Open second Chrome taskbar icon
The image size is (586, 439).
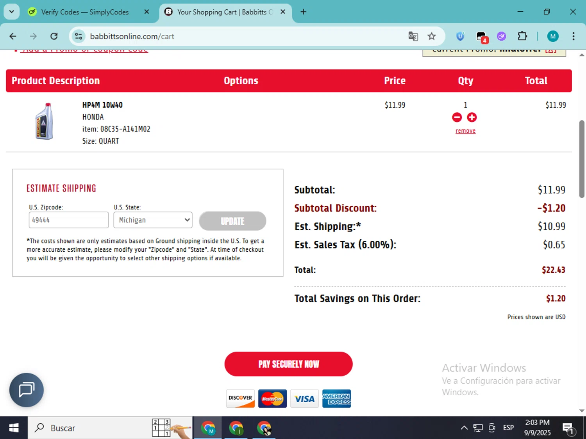(236, 428)
